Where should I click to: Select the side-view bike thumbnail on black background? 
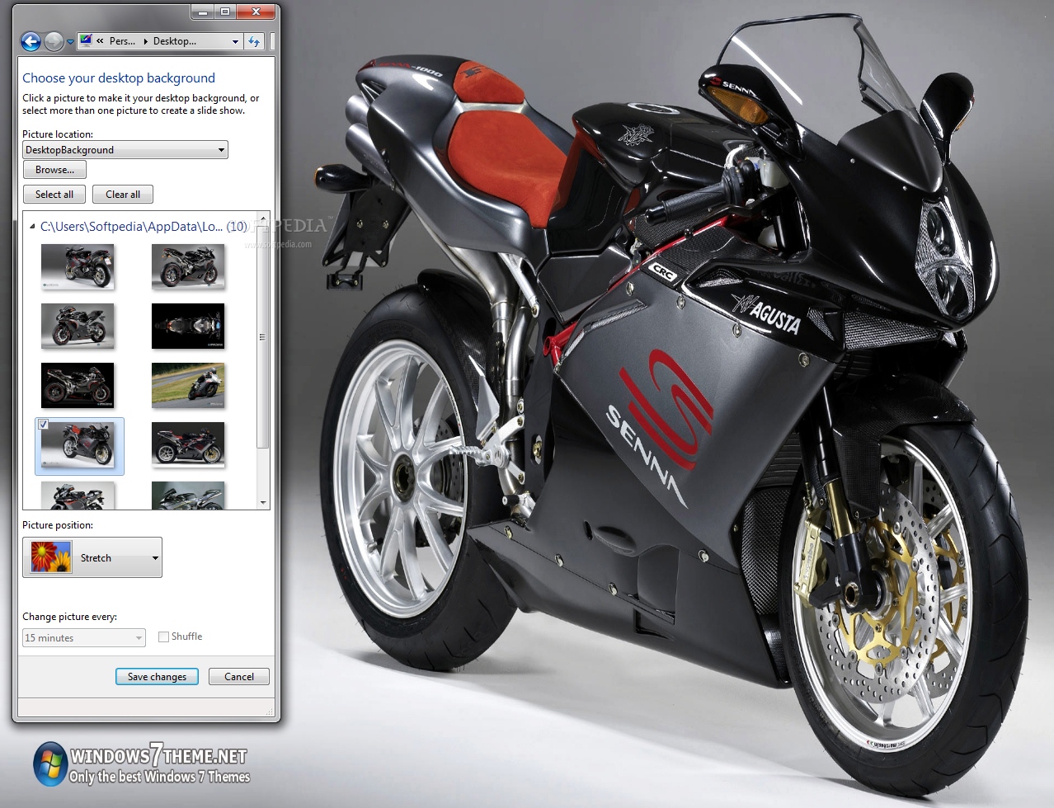coord(78,385)
